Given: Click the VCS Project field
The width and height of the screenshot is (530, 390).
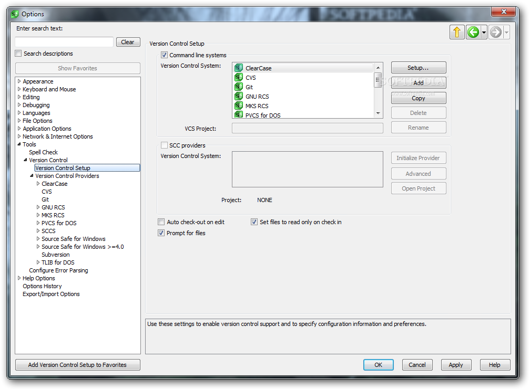Looking at the screenshot, I should point(307,128).
